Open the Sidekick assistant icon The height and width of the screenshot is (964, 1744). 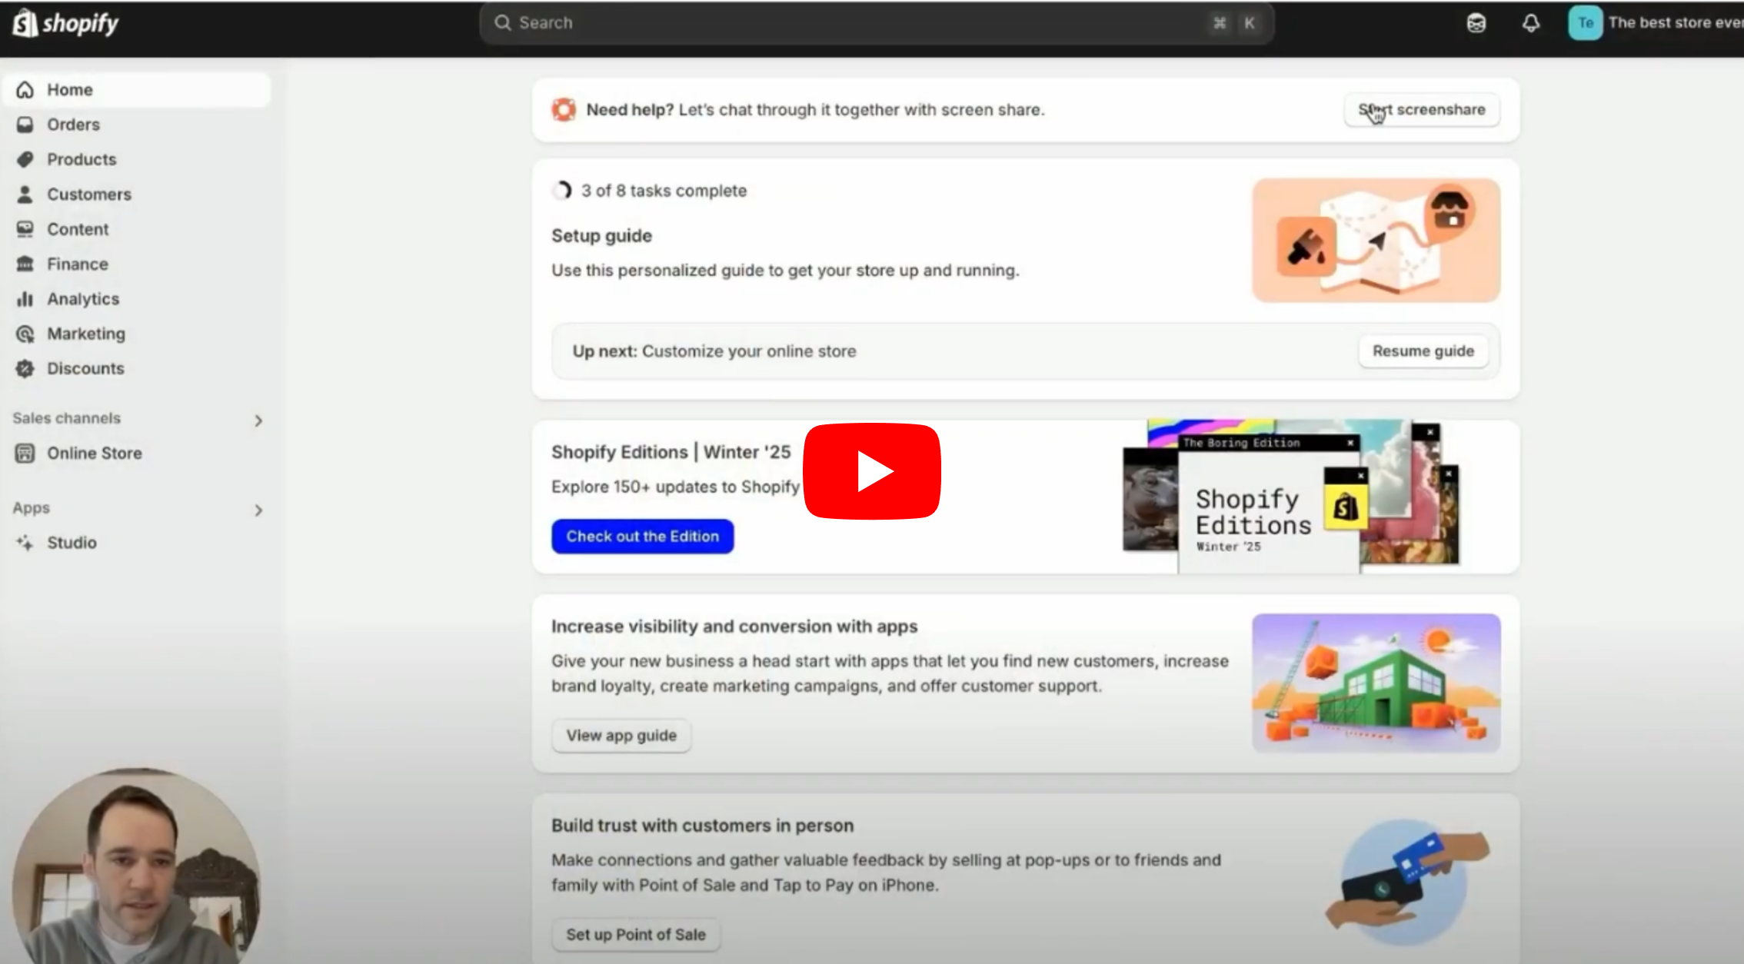1476,23
